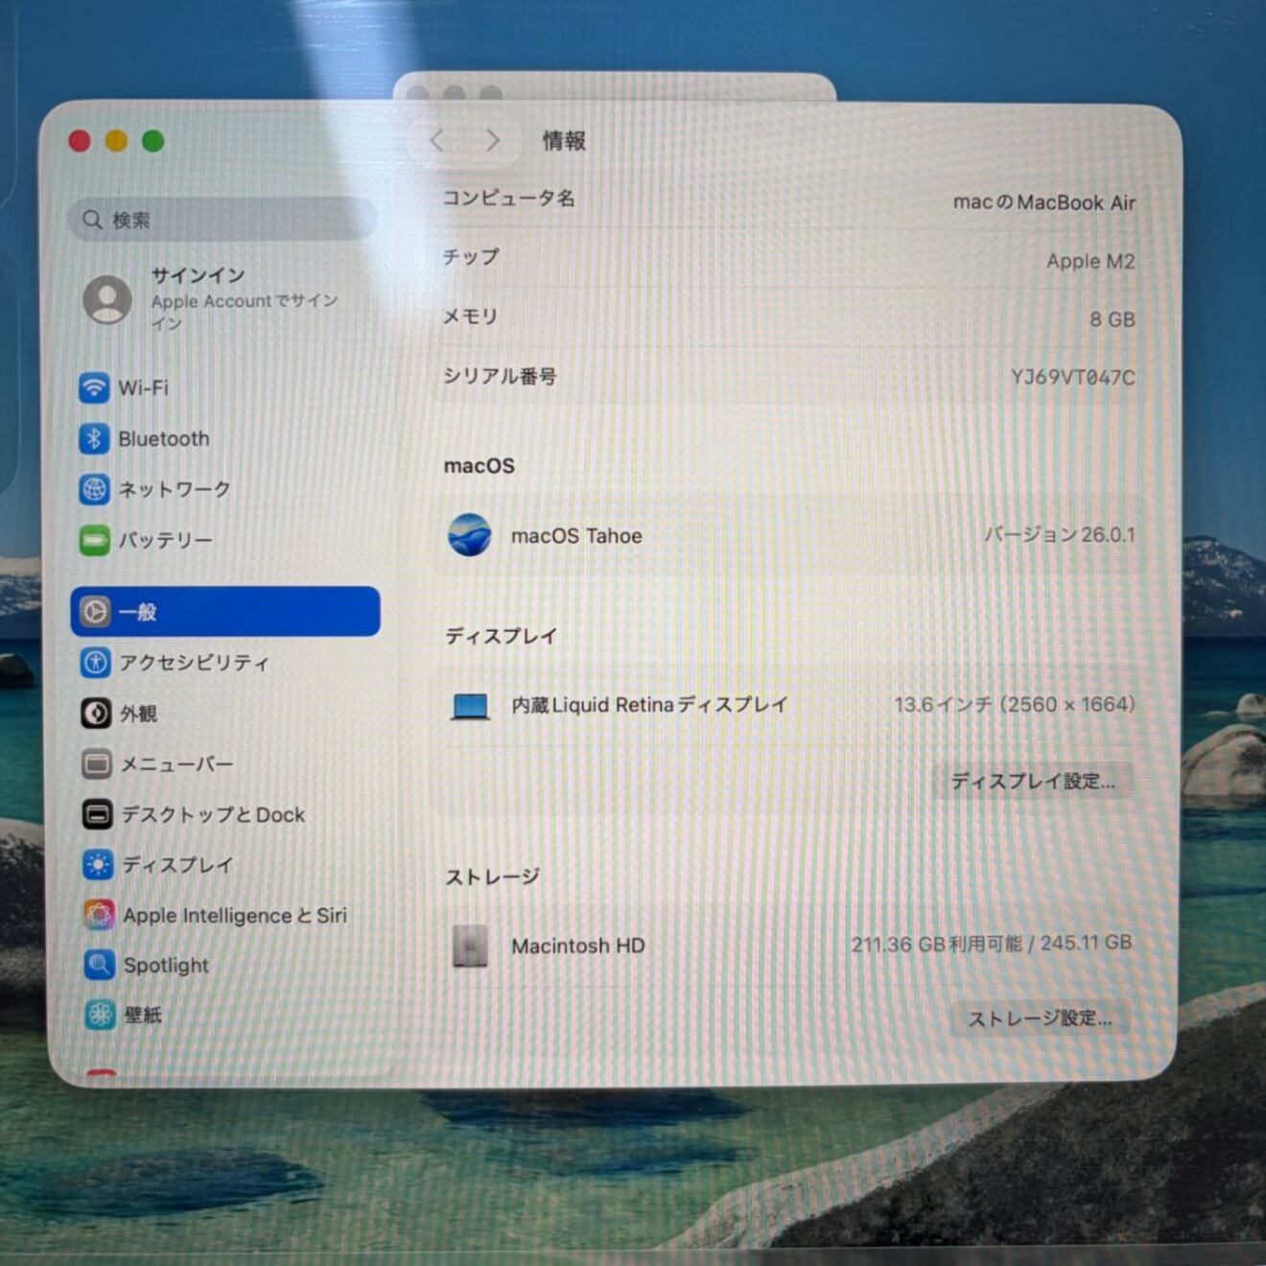Screen dimensions: 1266x1266
Task: Click the Macintosh HD drive icon
Action: pos(470,947)
